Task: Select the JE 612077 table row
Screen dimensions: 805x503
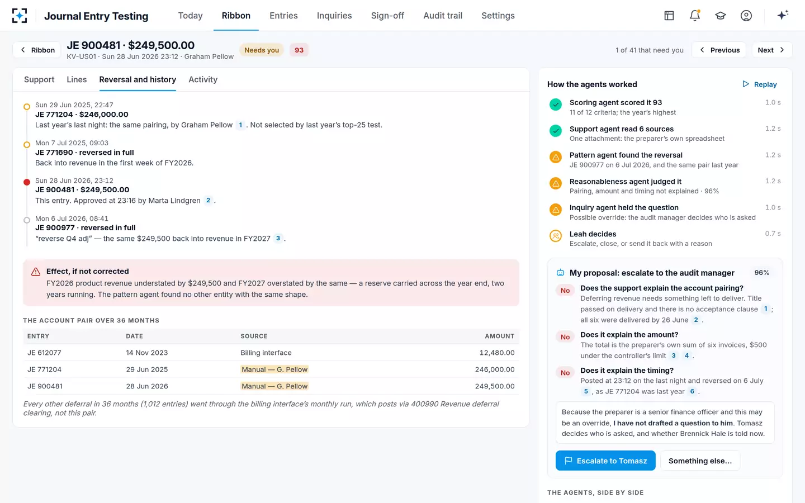Action: [x=271, y=353]
